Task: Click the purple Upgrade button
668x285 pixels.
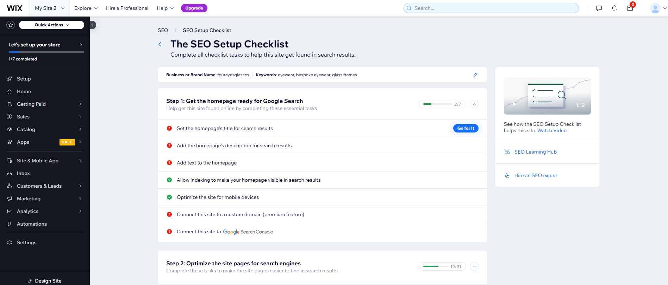Action: click(194, 8)
